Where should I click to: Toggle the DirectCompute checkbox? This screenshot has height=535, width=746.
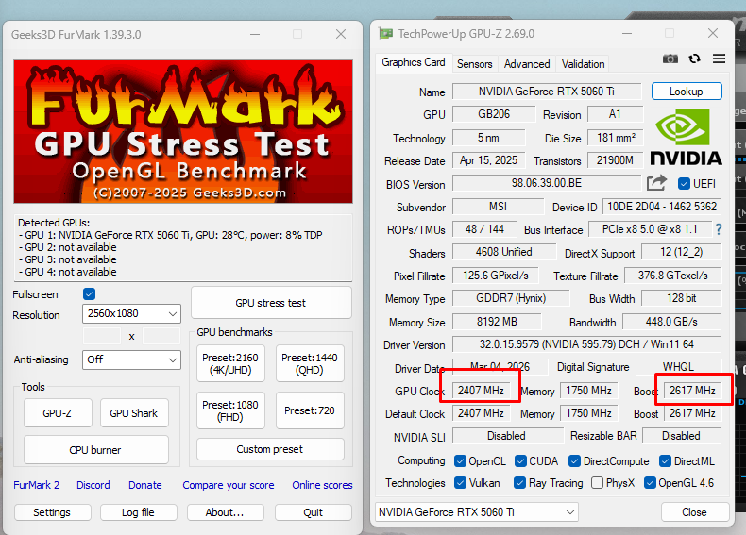tap(574, 460)
